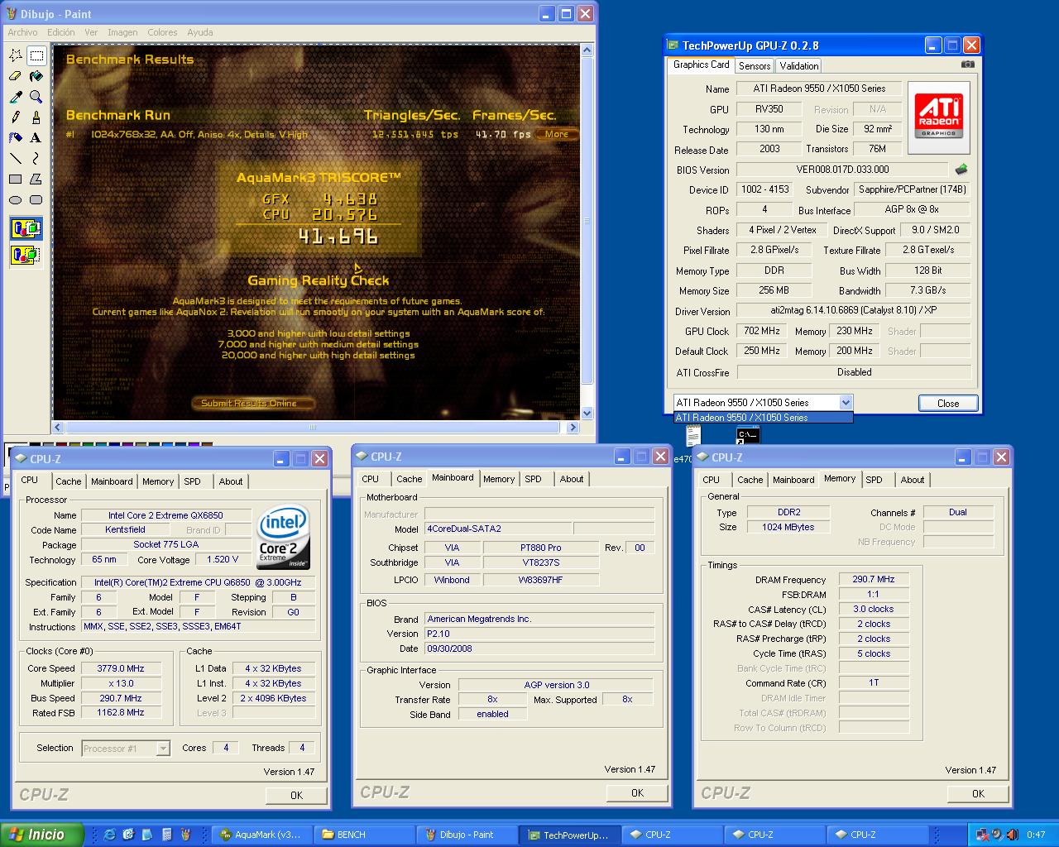The image size is (1059, 847).
Task: Open the graphics card selector dropdown in GPU-Z
Action: click(x=846, y=403)
